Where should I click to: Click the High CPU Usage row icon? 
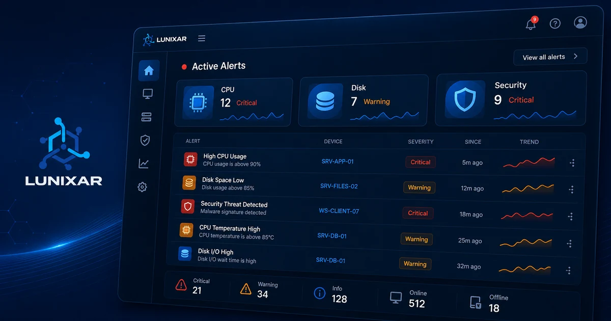(190, 159)
